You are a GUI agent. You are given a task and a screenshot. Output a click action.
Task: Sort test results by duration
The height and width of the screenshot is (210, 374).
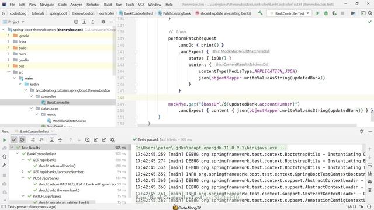point(41,140)
